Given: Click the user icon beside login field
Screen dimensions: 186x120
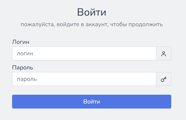Looking at the screenshot, I should tap(164, 54).
